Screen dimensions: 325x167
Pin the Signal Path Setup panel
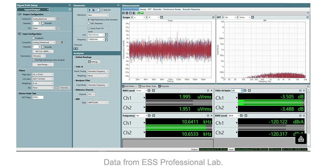click(70, 6)
